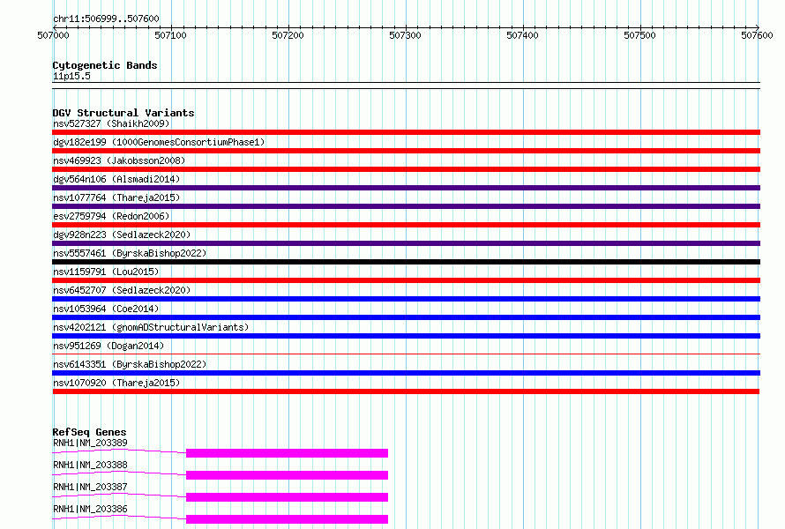
Task: Click the 507300 ruler position
Action: point(405,35)
